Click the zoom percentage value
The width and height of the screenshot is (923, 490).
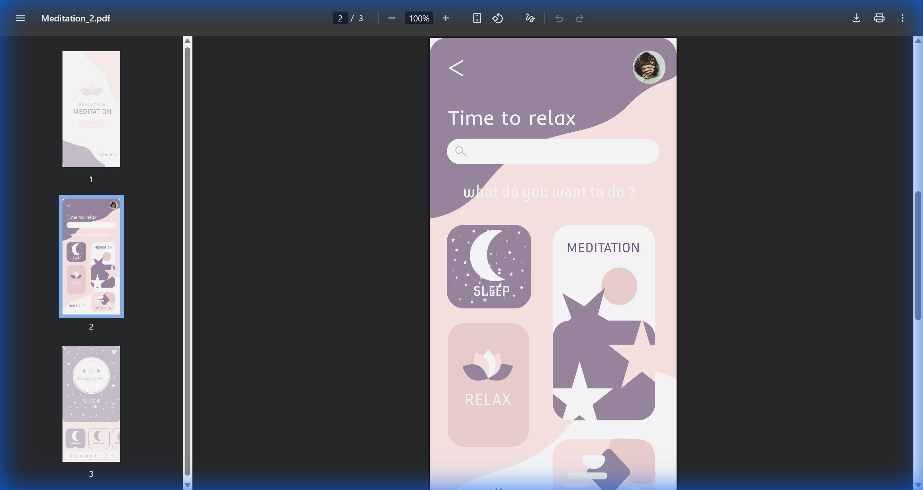click(418, 18)
